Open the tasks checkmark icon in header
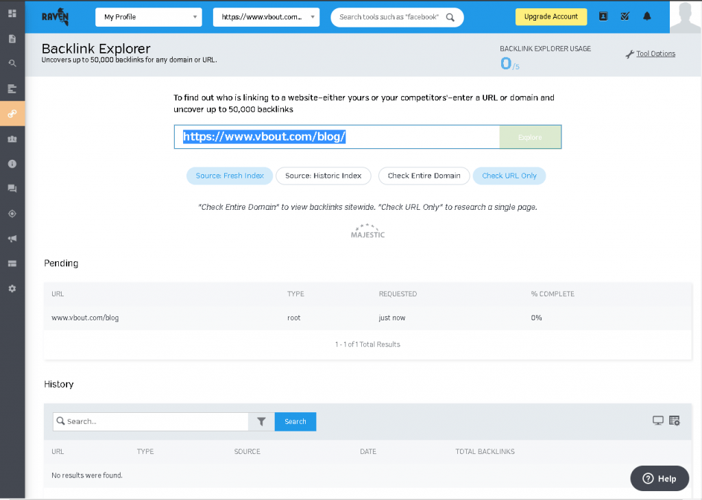The width and height of the screenshot is (702, 500). pyautogui.click(x=625, y=16)
